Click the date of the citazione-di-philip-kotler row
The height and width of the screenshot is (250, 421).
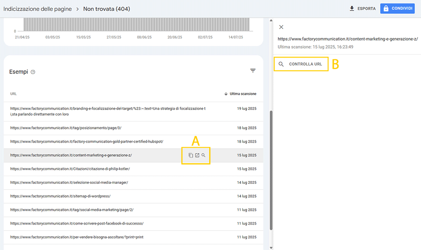click(x=247, y=169)
